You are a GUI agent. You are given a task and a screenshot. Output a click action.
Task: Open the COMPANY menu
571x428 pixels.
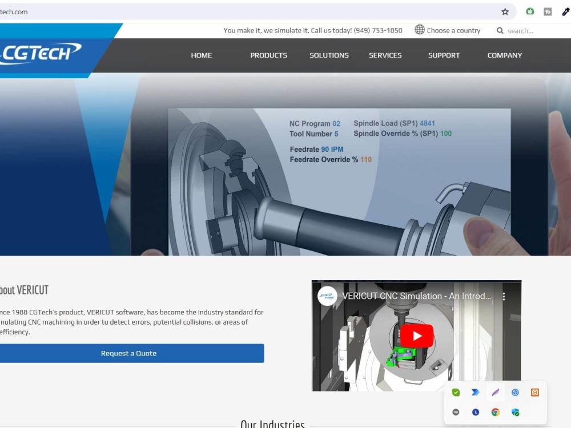tap(505, 55)
